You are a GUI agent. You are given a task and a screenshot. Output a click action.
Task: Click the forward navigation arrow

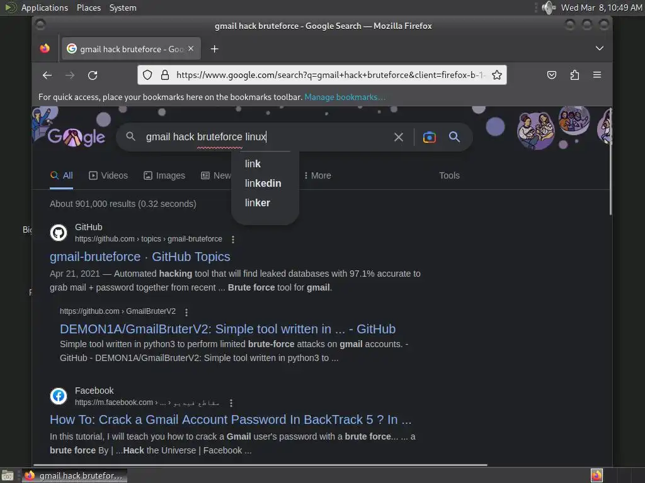70,75
